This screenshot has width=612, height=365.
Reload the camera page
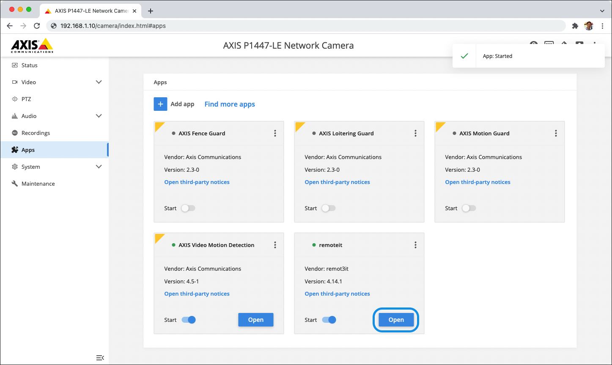coord(37,26)
